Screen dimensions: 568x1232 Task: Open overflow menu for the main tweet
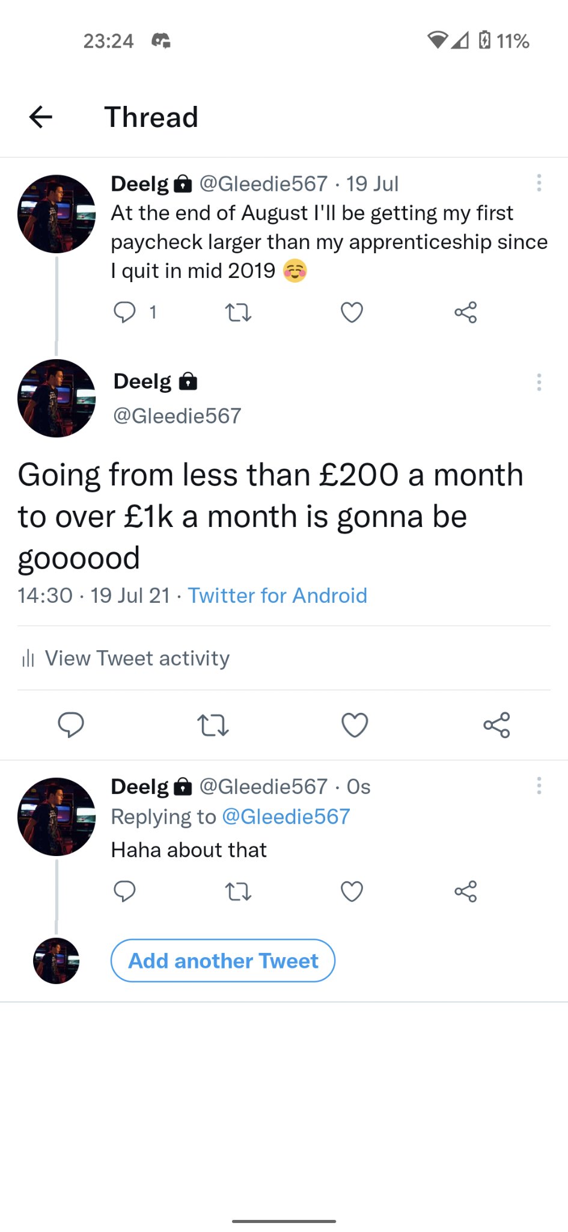[x=539, y=382]
